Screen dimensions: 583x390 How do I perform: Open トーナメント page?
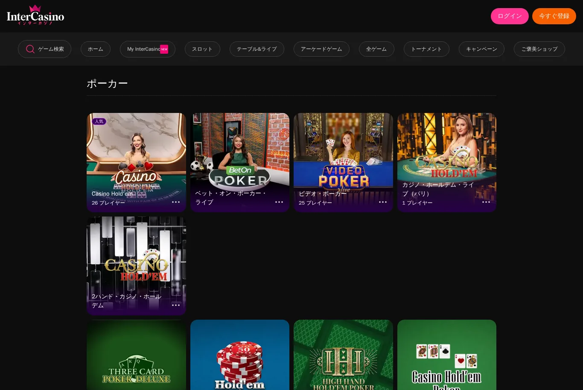click(426, 49)
